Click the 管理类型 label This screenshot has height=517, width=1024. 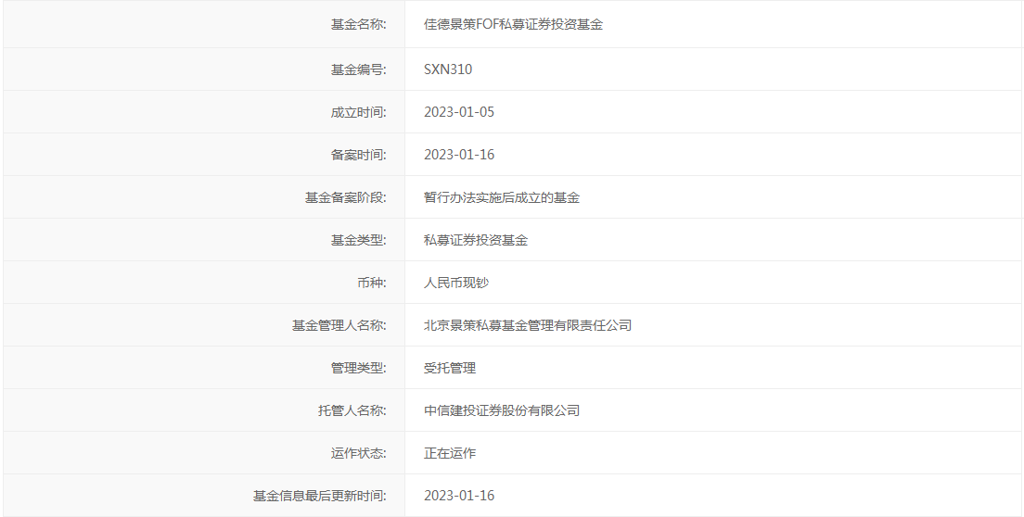coord(358,368)
